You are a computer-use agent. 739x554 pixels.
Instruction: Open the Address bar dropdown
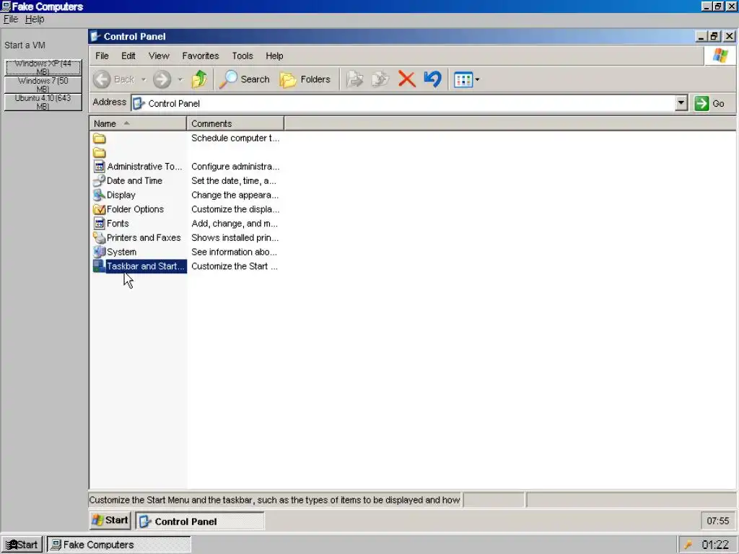point(681,103)
